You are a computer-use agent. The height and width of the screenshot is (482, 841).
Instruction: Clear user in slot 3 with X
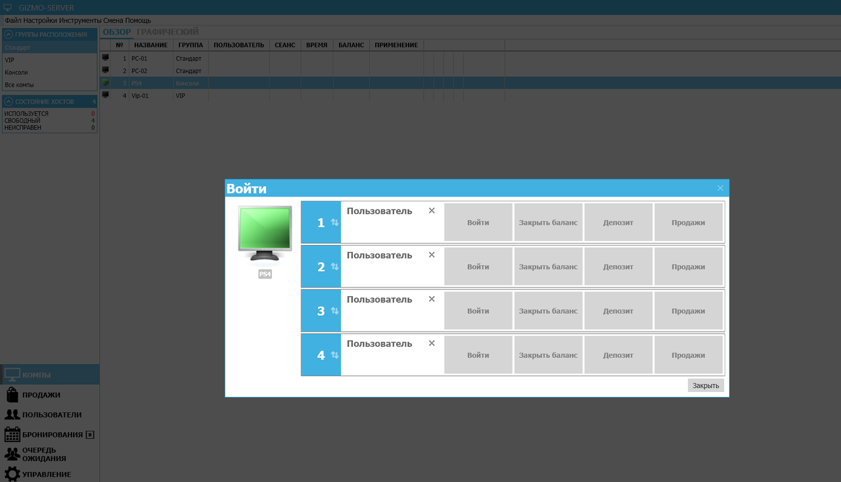[x=432, y=299]
